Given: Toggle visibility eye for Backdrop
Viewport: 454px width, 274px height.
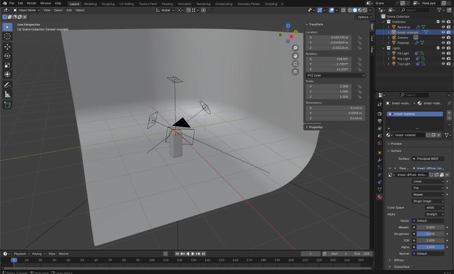Looking at the screenshot, I should tap(443, 27).
